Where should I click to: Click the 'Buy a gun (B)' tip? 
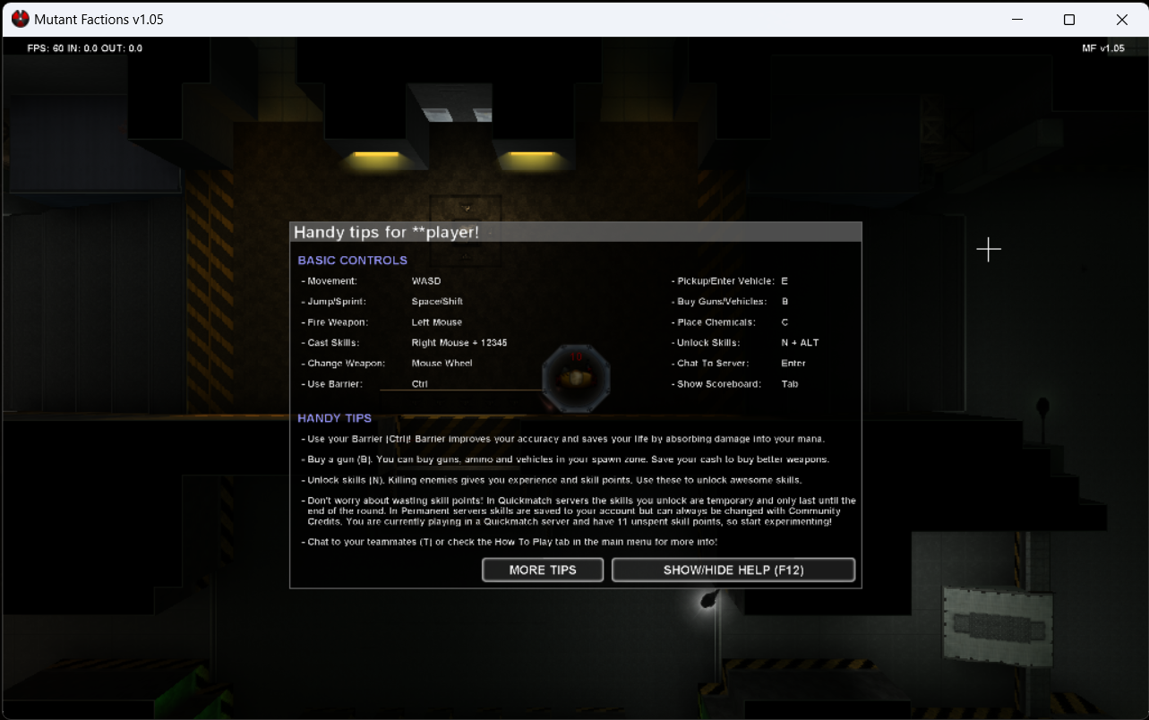565,459
